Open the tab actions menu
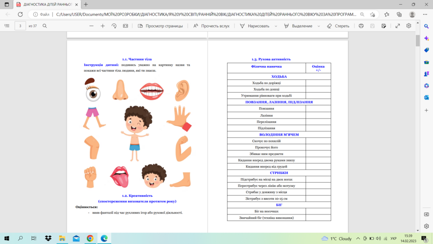Image resolution: width=433 pixels, height=244 pixels. pos(6,5)
